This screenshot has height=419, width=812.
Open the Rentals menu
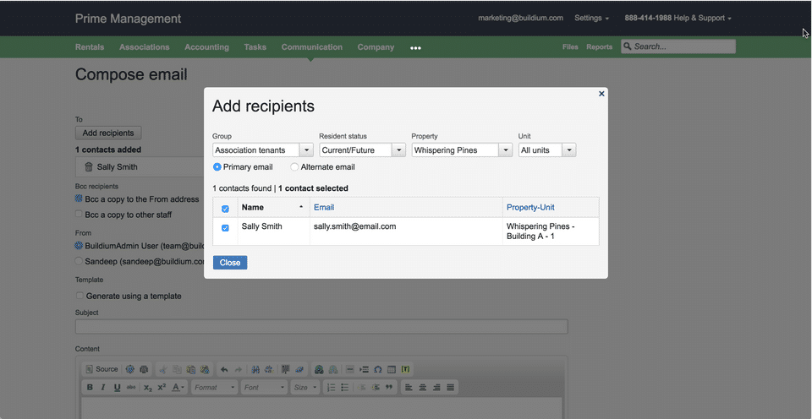90,47
